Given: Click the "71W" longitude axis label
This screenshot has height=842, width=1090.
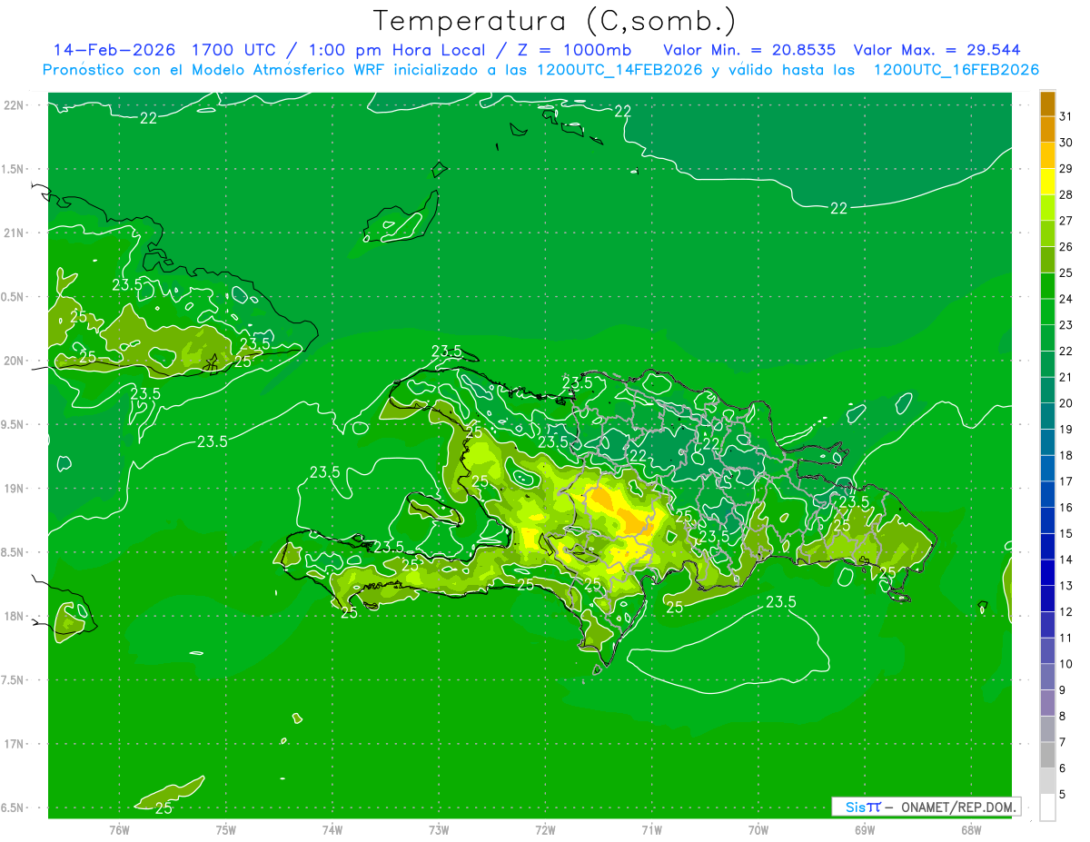Looking at the screenshot, I should [651, 829].
